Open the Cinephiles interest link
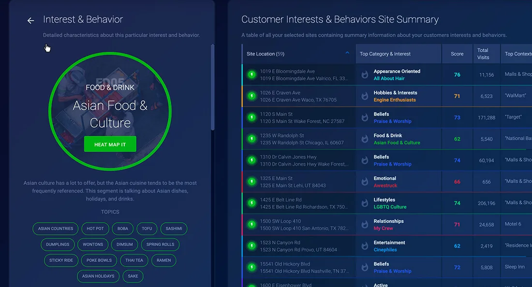Screen dimensions: 532x287 [x=385, y=250]
